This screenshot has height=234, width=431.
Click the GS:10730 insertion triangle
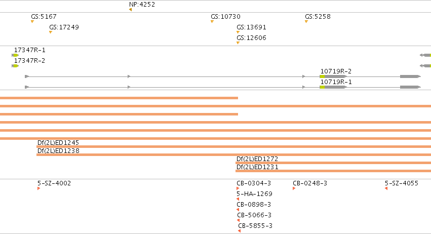(212, 22)
